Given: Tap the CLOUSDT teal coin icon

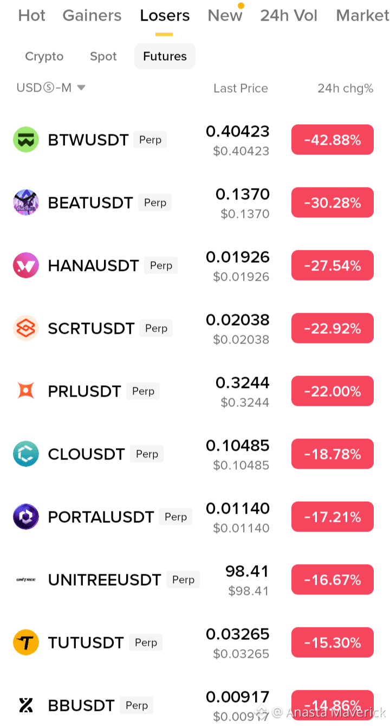Looking at the screenshot, I should point(26,454).
